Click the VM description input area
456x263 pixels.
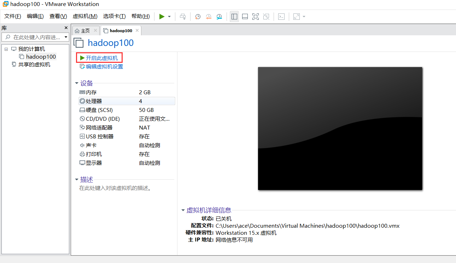(x=115, y=188)
